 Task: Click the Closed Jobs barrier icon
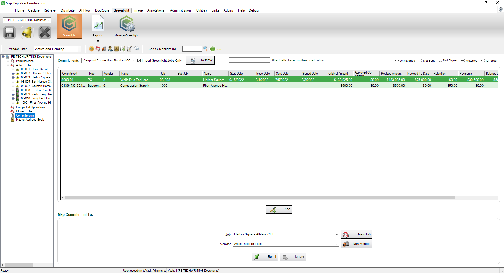pos(13,111)
